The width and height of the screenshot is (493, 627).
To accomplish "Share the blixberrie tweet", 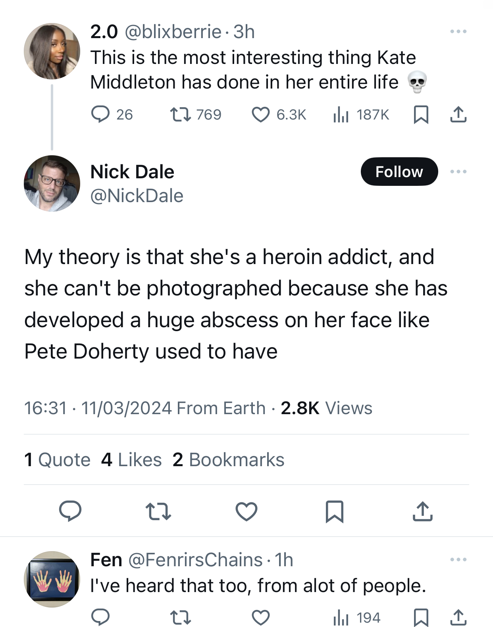I will click(x=458, y=114).
